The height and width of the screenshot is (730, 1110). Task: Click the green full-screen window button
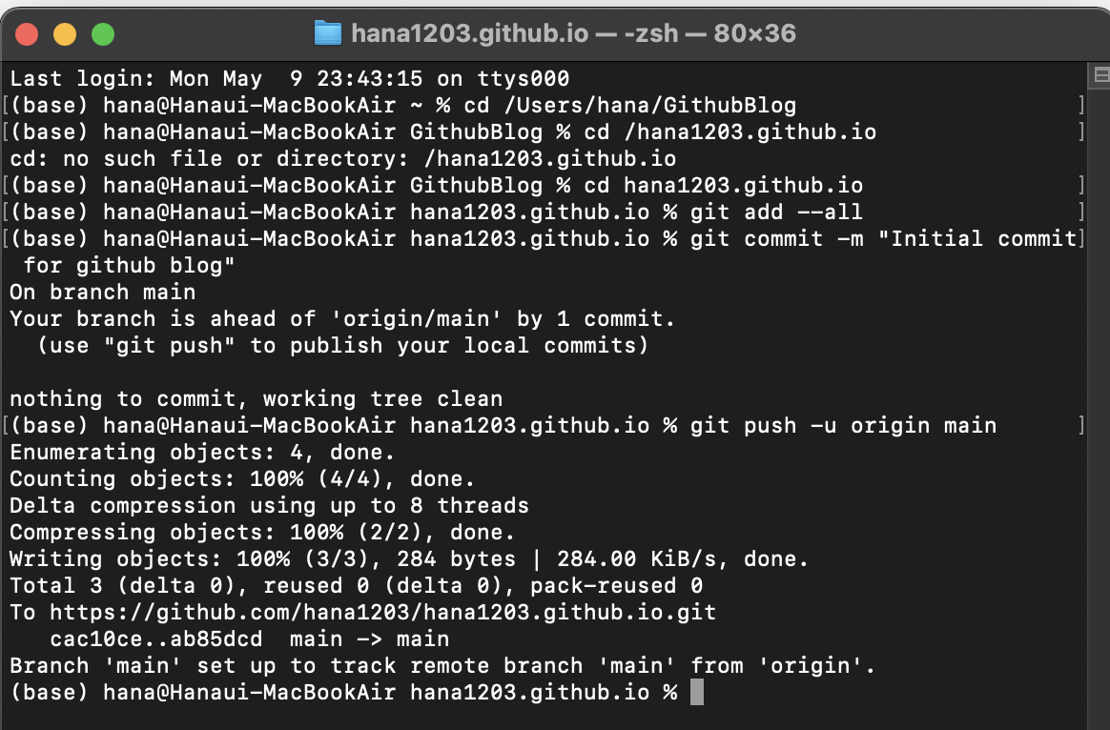103,32
